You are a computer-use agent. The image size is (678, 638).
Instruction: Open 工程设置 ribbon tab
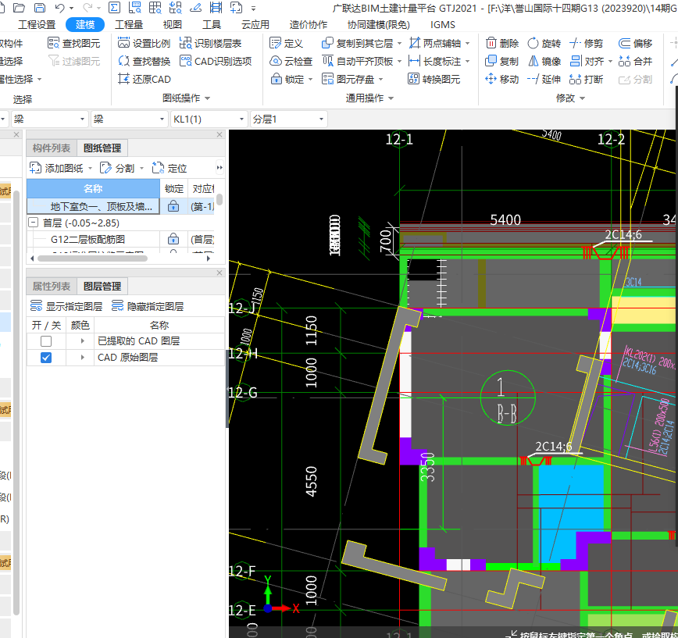click(x=37, y=25)
